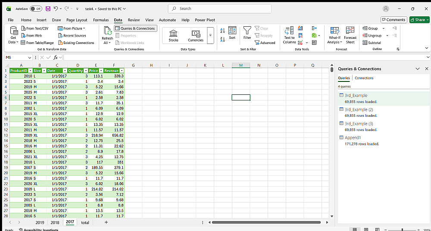Open Existing Connections

(76, 43)
